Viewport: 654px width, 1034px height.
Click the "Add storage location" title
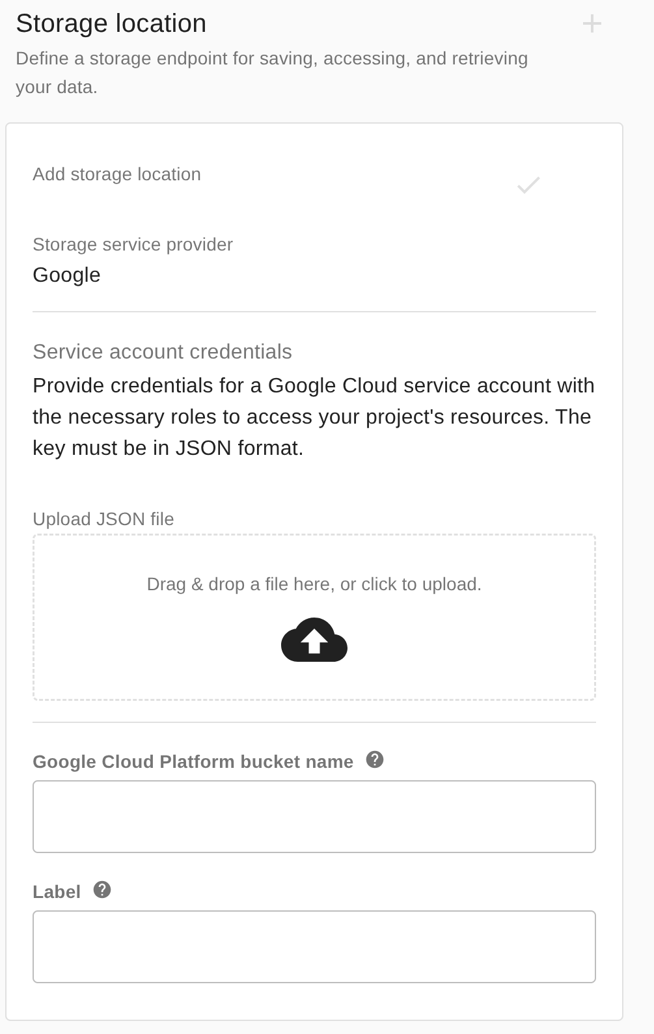[x=117, y=174]
